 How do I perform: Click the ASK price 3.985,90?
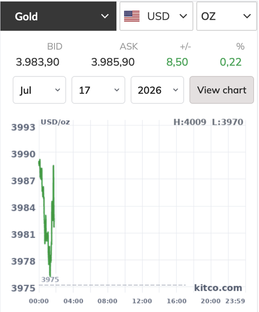(113, 62)
